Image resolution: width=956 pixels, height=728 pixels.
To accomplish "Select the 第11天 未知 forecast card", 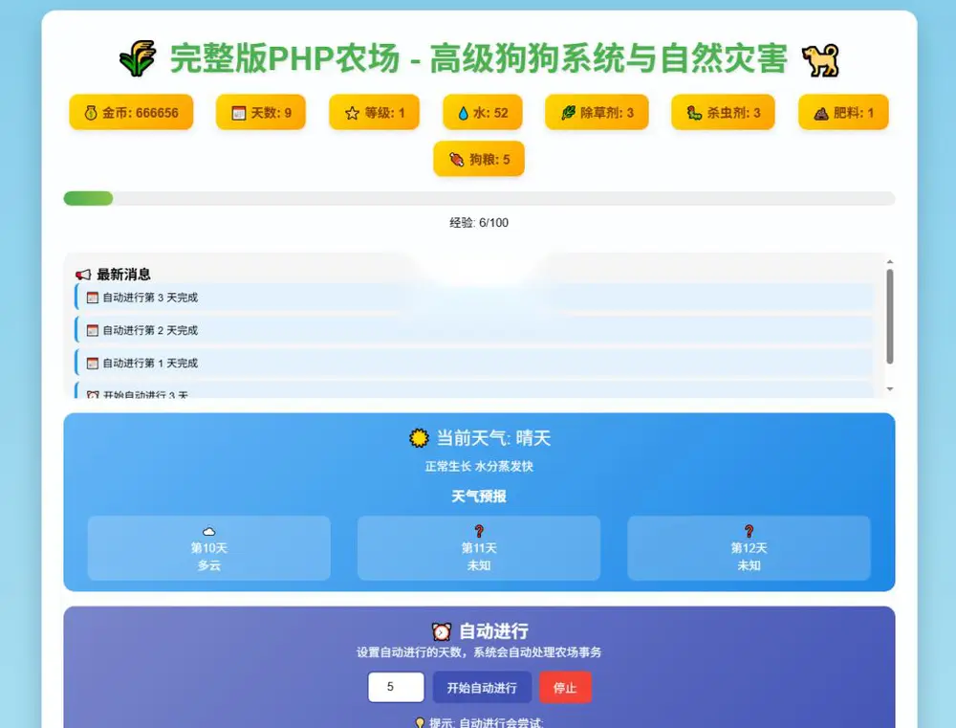I will pyautogui.click(x=479, y=548).
